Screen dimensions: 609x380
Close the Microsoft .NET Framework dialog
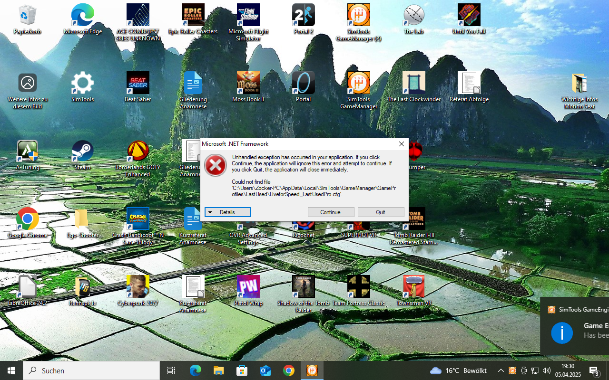tap(401, 144)
